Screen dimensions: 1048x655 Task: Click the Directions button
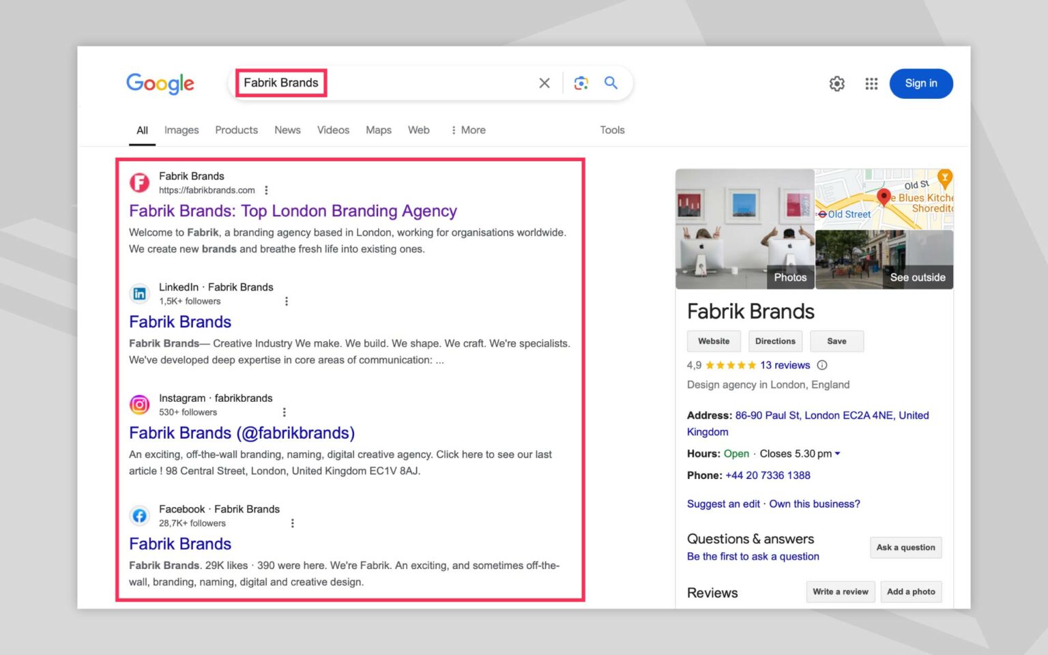[x=775, y=341]
